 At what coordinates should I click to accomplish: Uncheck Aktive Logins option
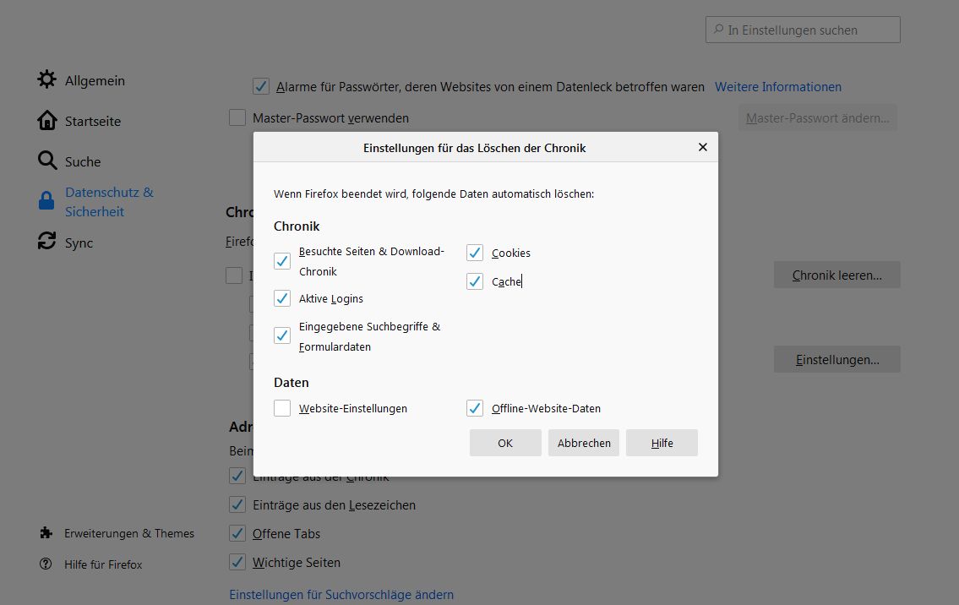coord(282,298)
